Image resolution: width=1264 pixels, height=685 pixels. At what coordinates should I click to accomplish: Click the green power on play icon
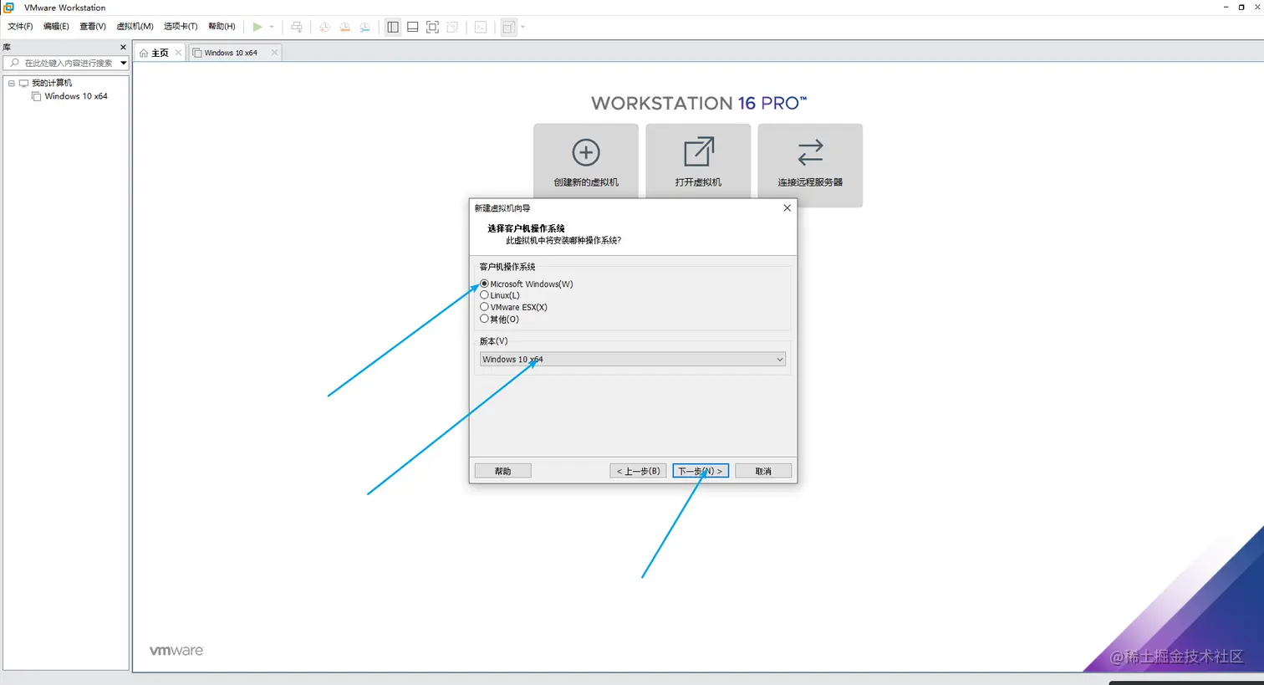(x=257, y=27)
